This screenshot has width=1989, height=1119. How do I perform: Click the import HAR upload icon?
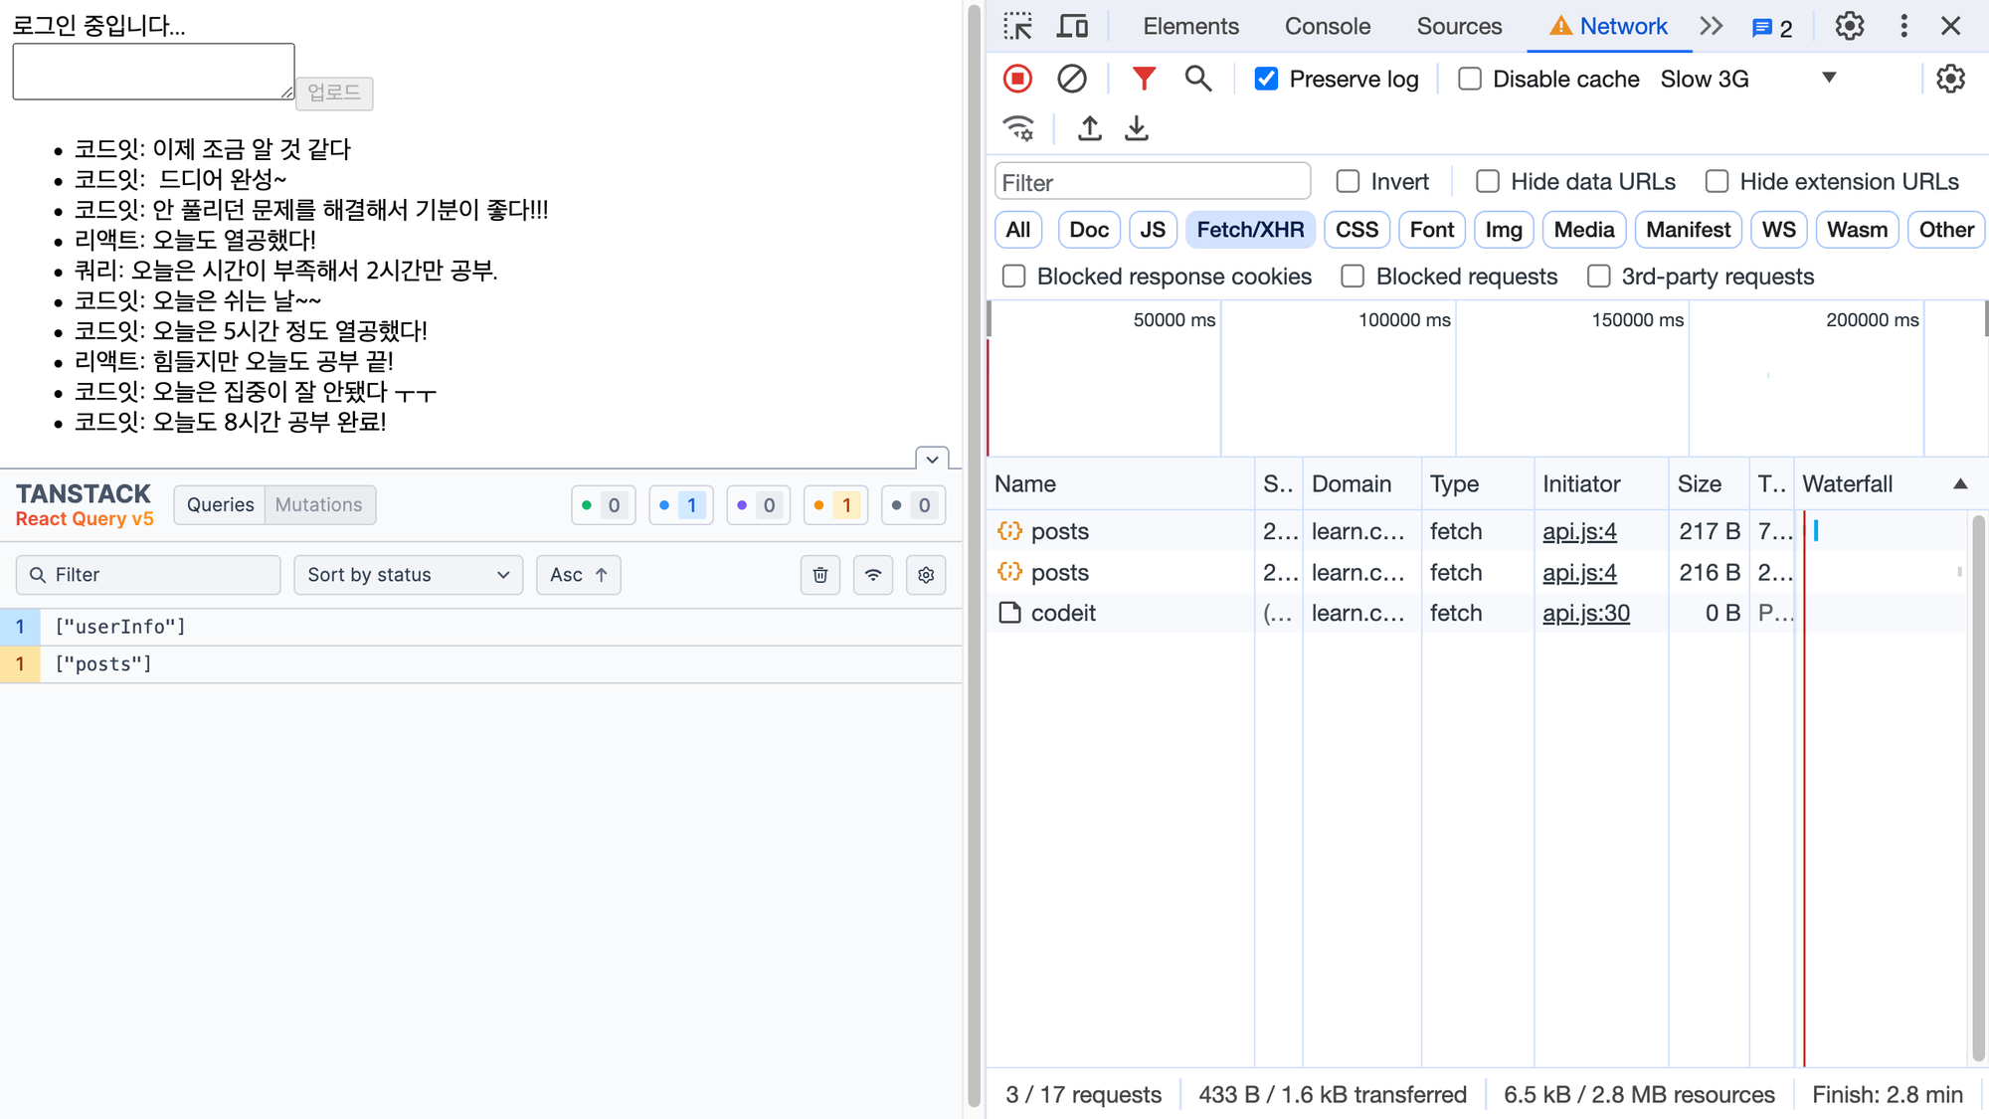click(1090, 128)
